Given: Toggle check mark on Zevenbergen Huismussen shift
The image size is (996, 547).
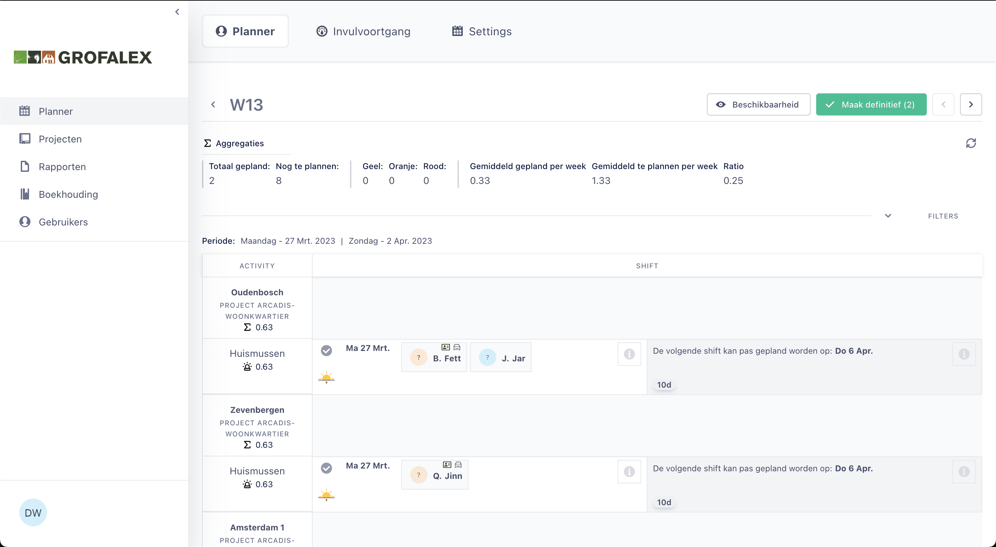Looking at the screenshot, I should point(326,468).
